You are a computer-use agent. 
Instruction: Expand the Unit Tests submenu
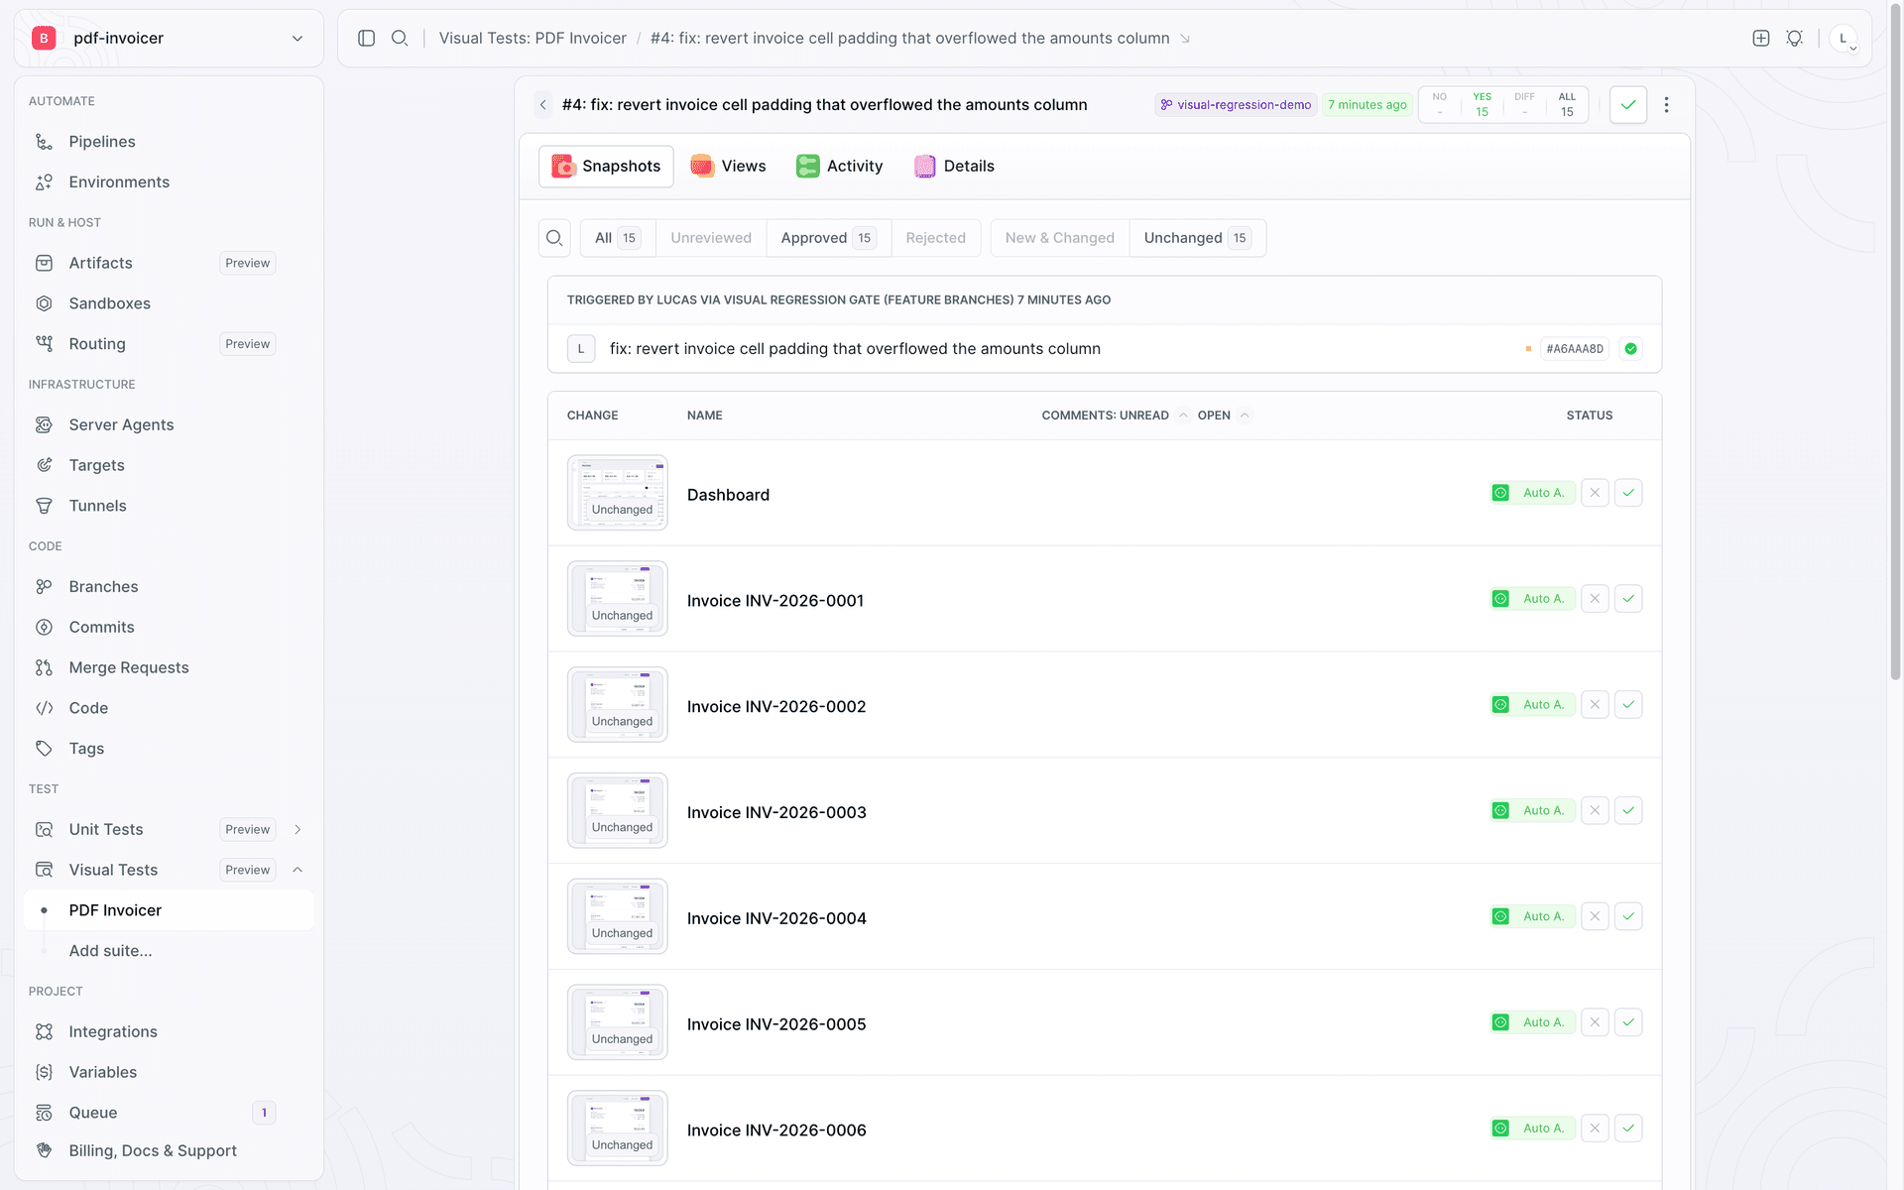point(297,830)
